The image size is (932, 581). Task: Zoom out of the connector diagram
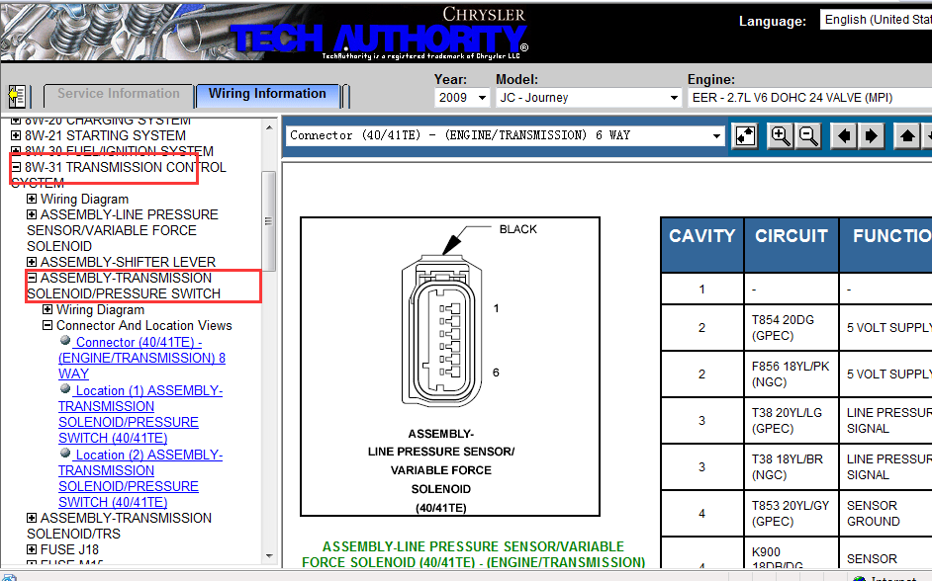click(x=808, y=136)
